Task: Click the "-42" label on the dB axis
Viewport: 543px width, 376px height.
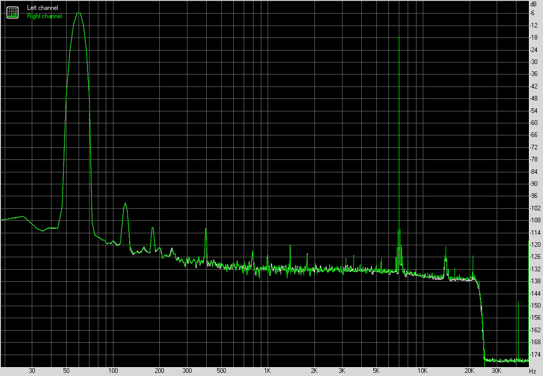Action: pyautogui.click(x=534, y=86)
